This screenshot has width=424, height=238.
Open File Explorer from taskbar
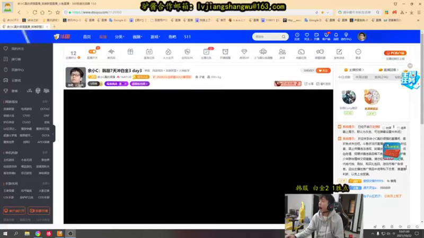coord(27,234)
